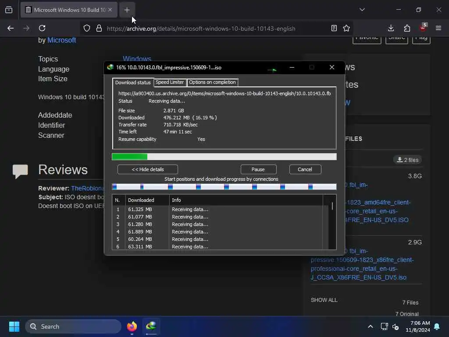Open the list all tabs dropdown
Screen dimensions: 449x337
(x=362, y=10)
